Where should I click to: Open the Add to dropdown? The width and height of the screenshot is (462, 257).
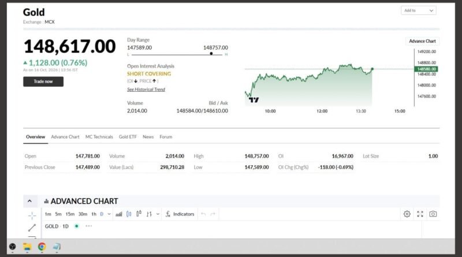[418, 10]
